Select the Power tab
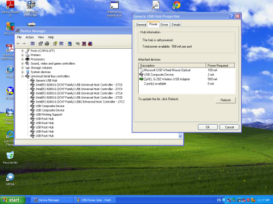 153,24
